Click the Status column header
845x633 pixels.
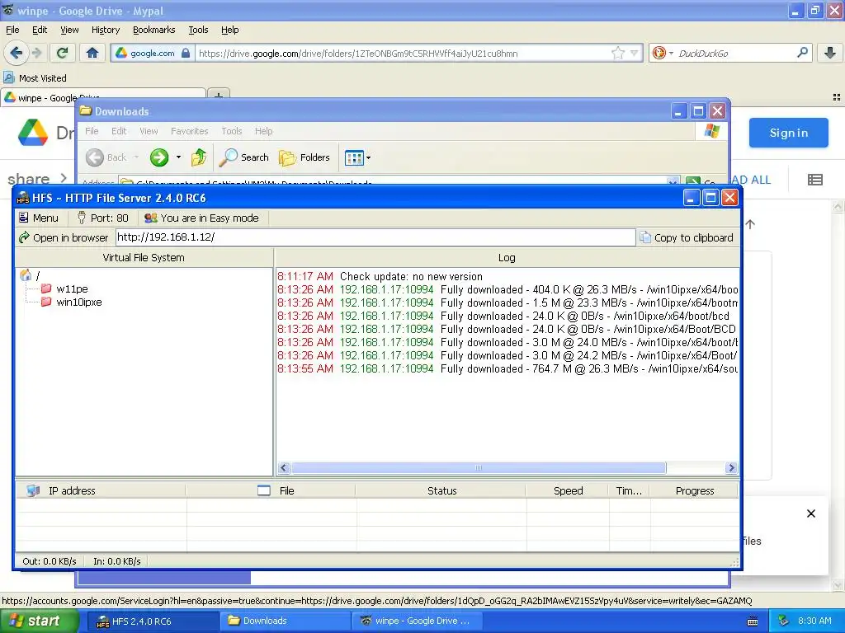pyautogui.click(x=441, y=490)
